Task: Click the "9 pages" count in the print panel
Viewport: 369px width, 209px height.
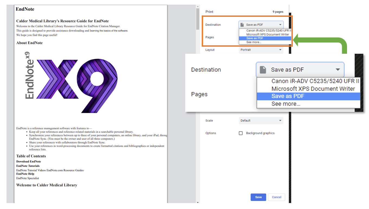Action: point(278,12)
